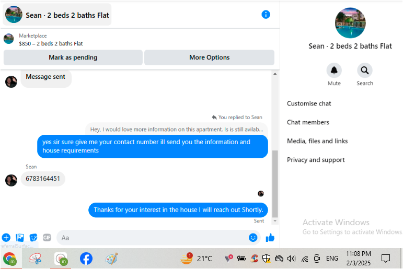Open the Marketplace listing $850 2 beds thumbnail

coord(9,39)
